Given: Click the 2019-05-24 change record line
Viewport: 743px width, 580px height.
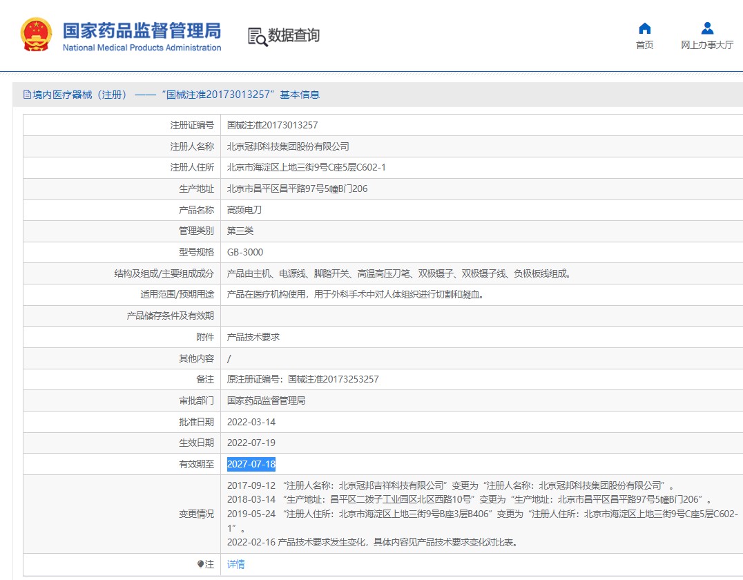Looking at the screenshot, I should click(x=483, y=521).
